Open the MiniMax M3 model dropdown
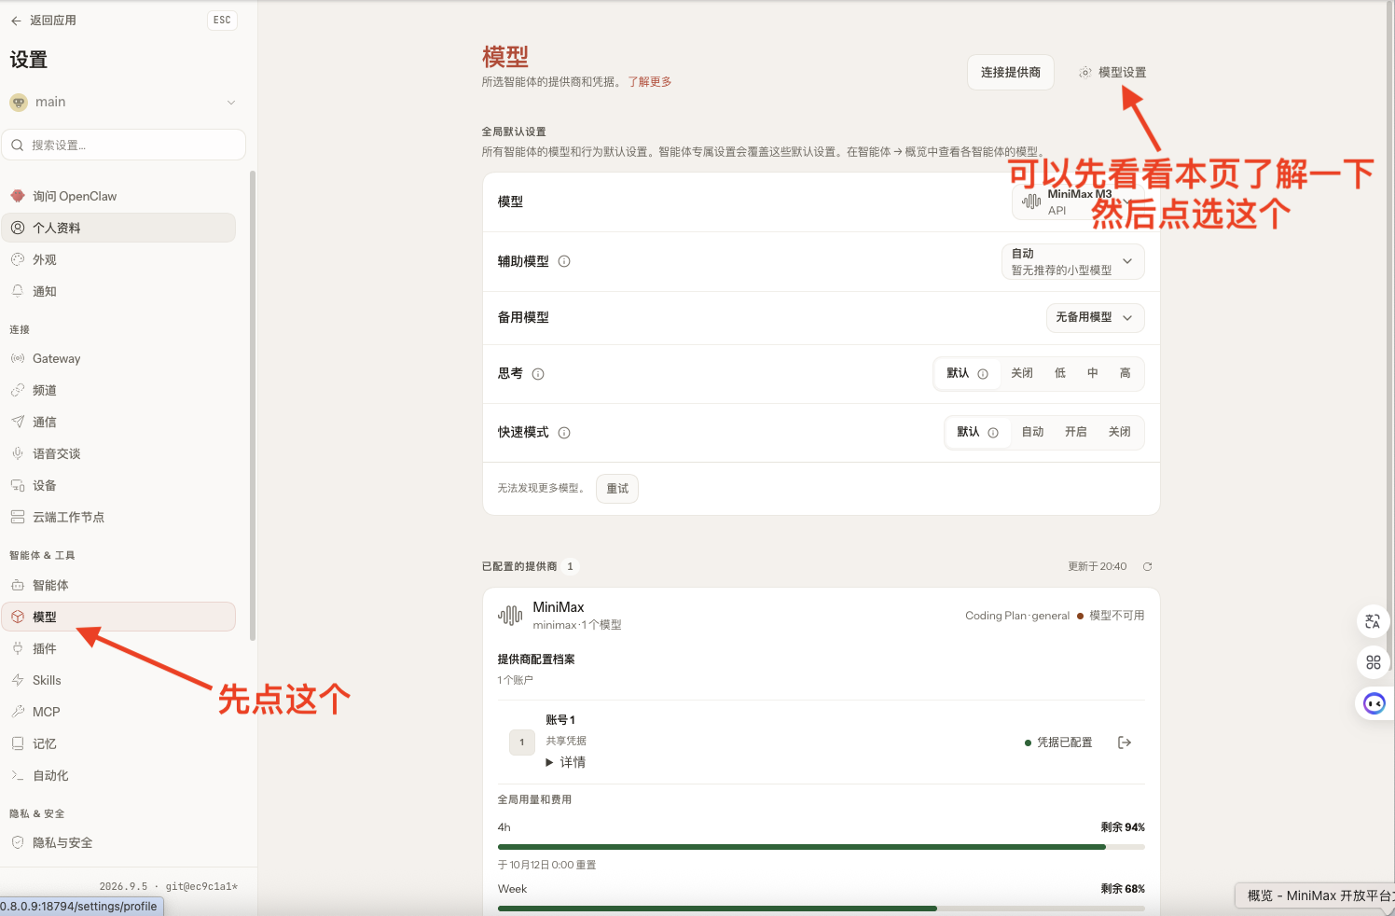The height and width of the screenshot is (916, 1395). click(x=1078, y=201)
